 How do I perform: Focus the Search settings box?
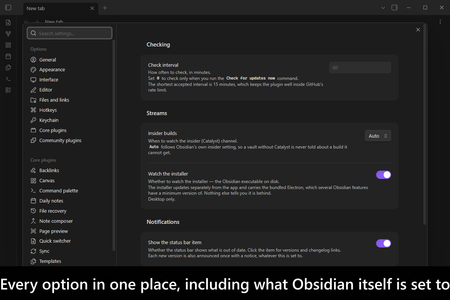click(69, 33)
